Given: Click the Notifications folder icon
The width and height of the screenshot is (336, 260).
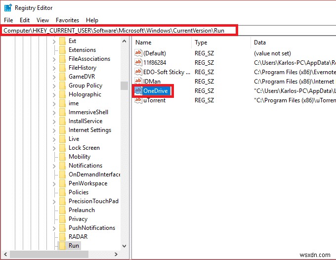Looking at the screenshot, I should (x=62, y=166).
